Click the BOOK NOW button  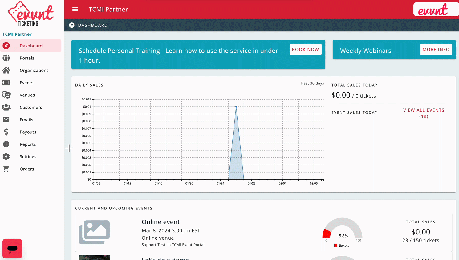[x=305, y=49]
